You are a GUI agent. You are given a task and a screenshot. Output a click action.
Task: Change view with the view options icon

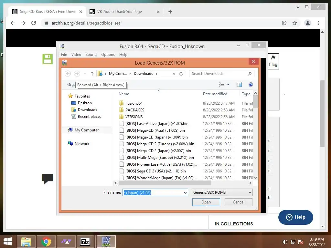point(221,85)
